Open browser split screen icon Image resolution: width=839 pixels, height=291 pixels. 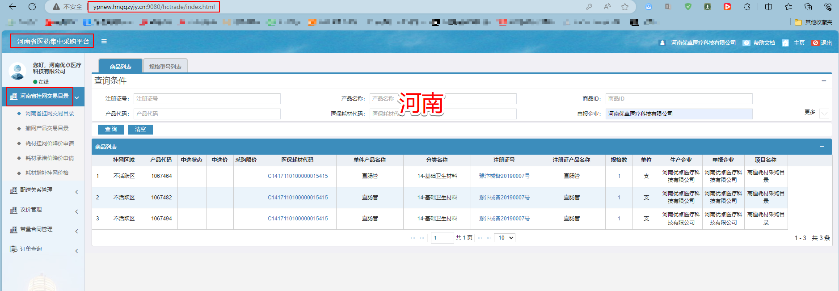768,7
